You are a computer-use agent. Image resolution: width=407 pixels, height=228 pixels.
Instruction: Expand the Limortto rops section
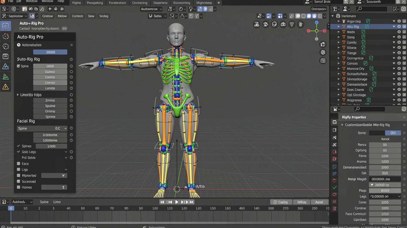click(18, 95)
